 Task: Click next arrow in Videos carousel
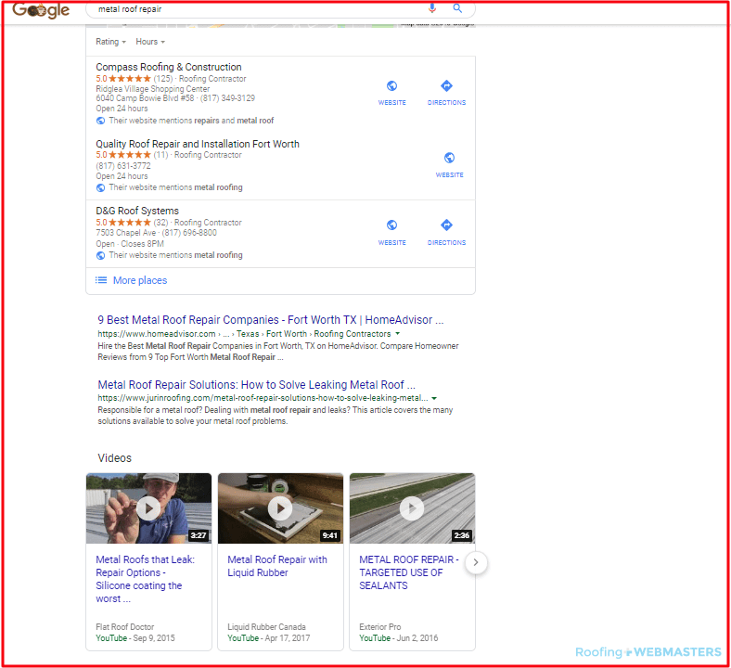tap(476, 562)
